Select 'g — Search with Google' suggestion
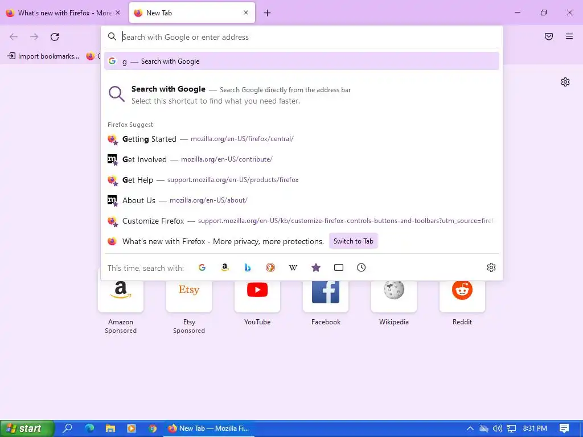This screenshot has width=583, height=437. pyautogui.click(x=302, y=61)
